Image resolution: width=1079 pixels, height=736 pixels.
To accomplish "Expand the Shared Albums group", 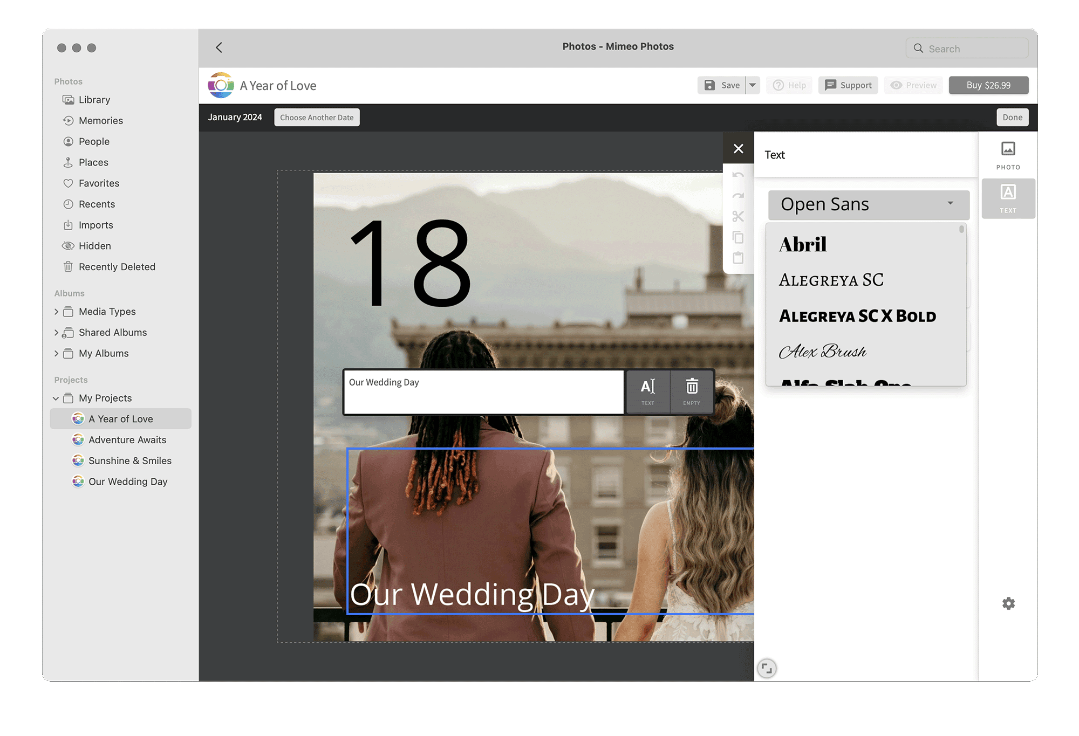I will click(57, 332).
